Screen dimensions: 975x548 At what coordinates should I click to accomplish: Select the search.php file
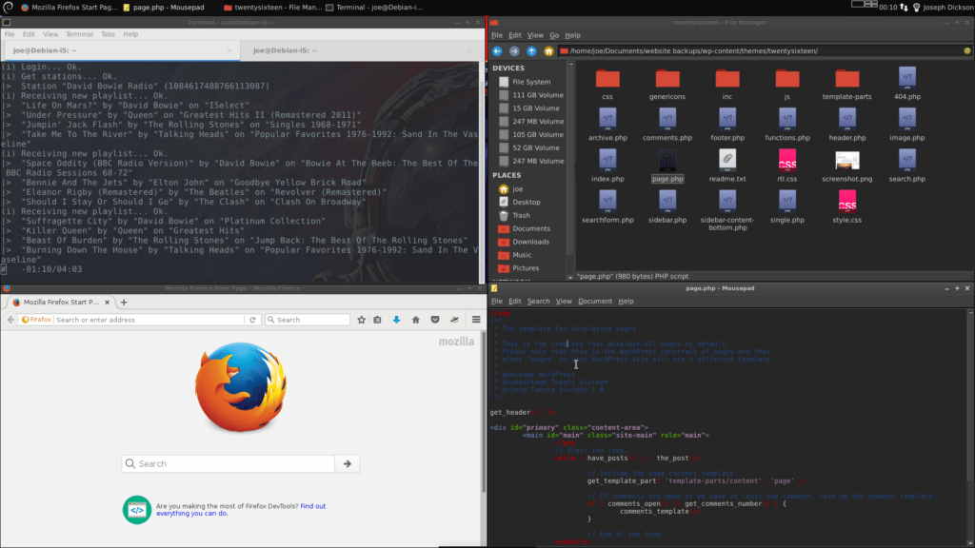click(907, 166)
